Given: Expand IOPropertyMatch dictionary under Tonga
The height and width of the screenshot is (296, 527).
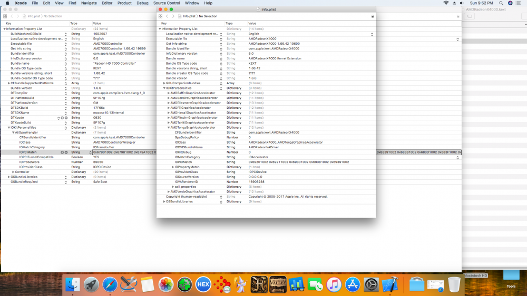Looking at the screenshot, I should click(173, 167).
